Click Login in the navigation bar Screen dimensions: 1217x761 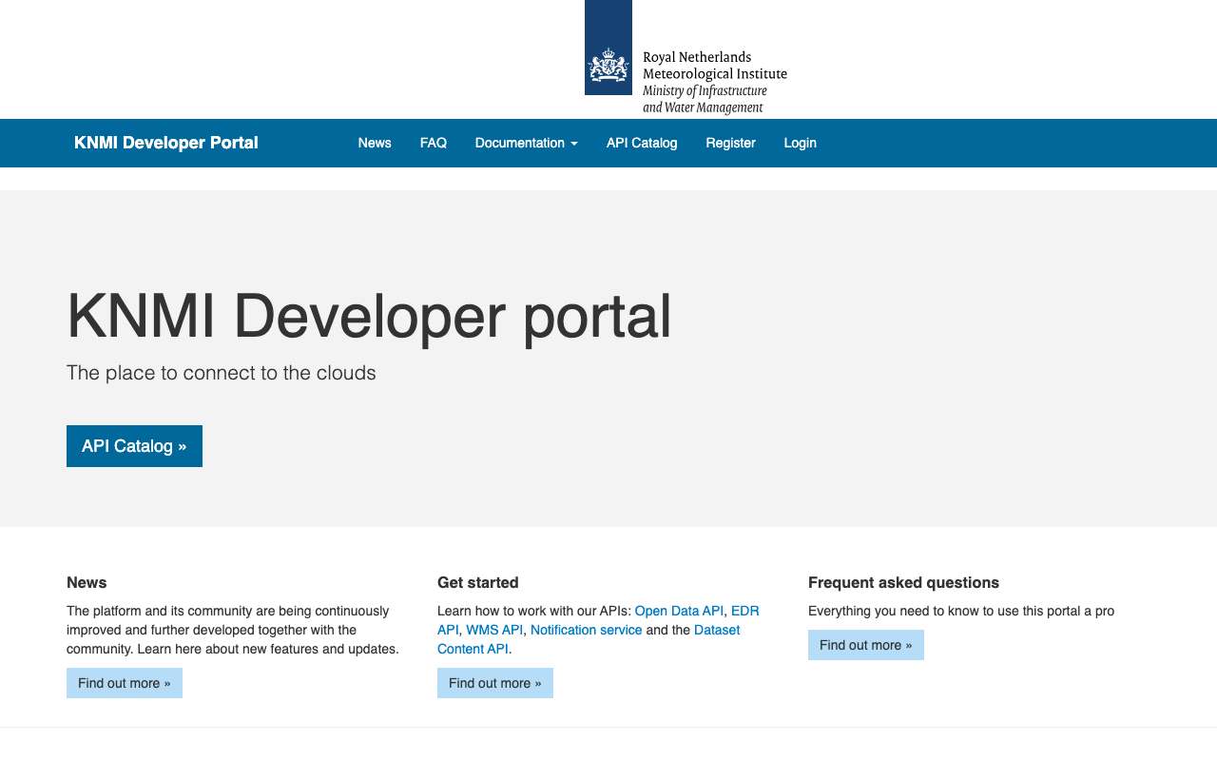click(x=800, y=143)
